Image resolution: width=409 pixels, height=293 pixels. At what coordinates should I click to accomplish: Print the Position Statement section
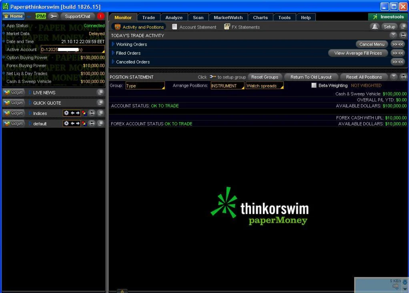coord(403,77)
